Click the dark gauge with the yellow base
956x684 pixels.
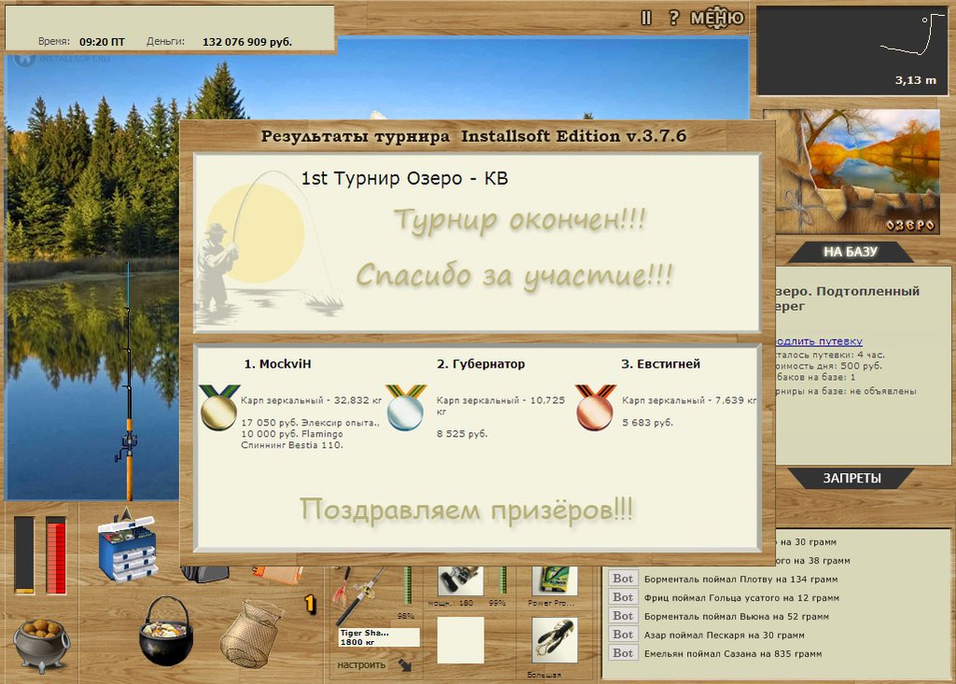24,555
